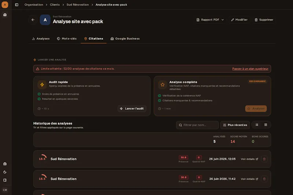The height and width of the screenshot is (195, 293).
Task: Click Sud Rénovation breadcrumb
Action: (x=78, y=5)
